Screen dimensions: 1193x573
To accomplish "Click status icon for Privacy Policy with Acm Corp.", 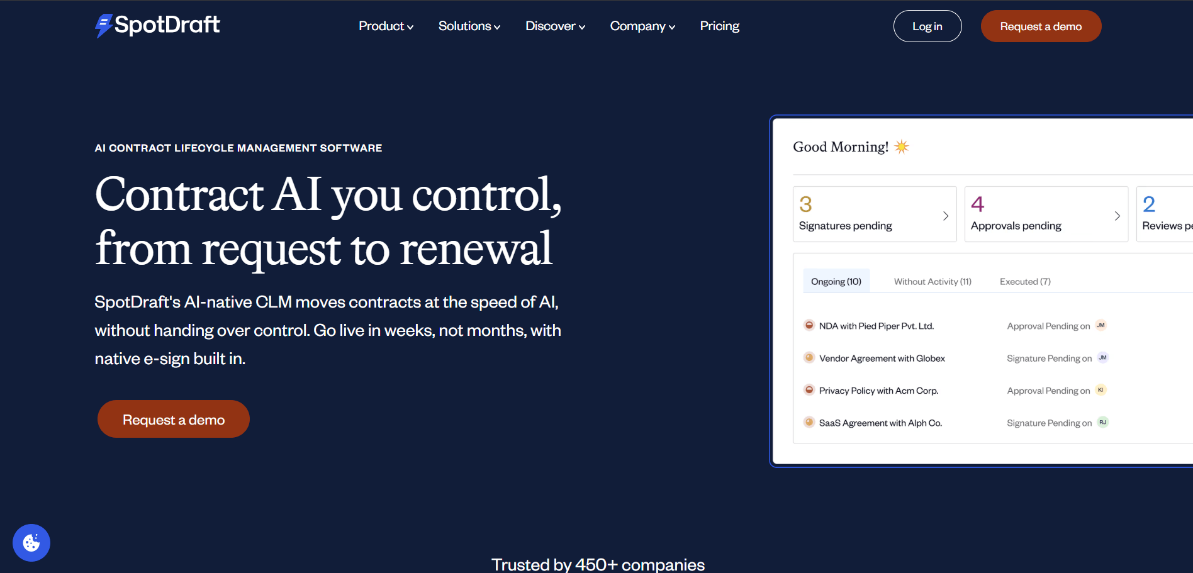I will 809,390.
